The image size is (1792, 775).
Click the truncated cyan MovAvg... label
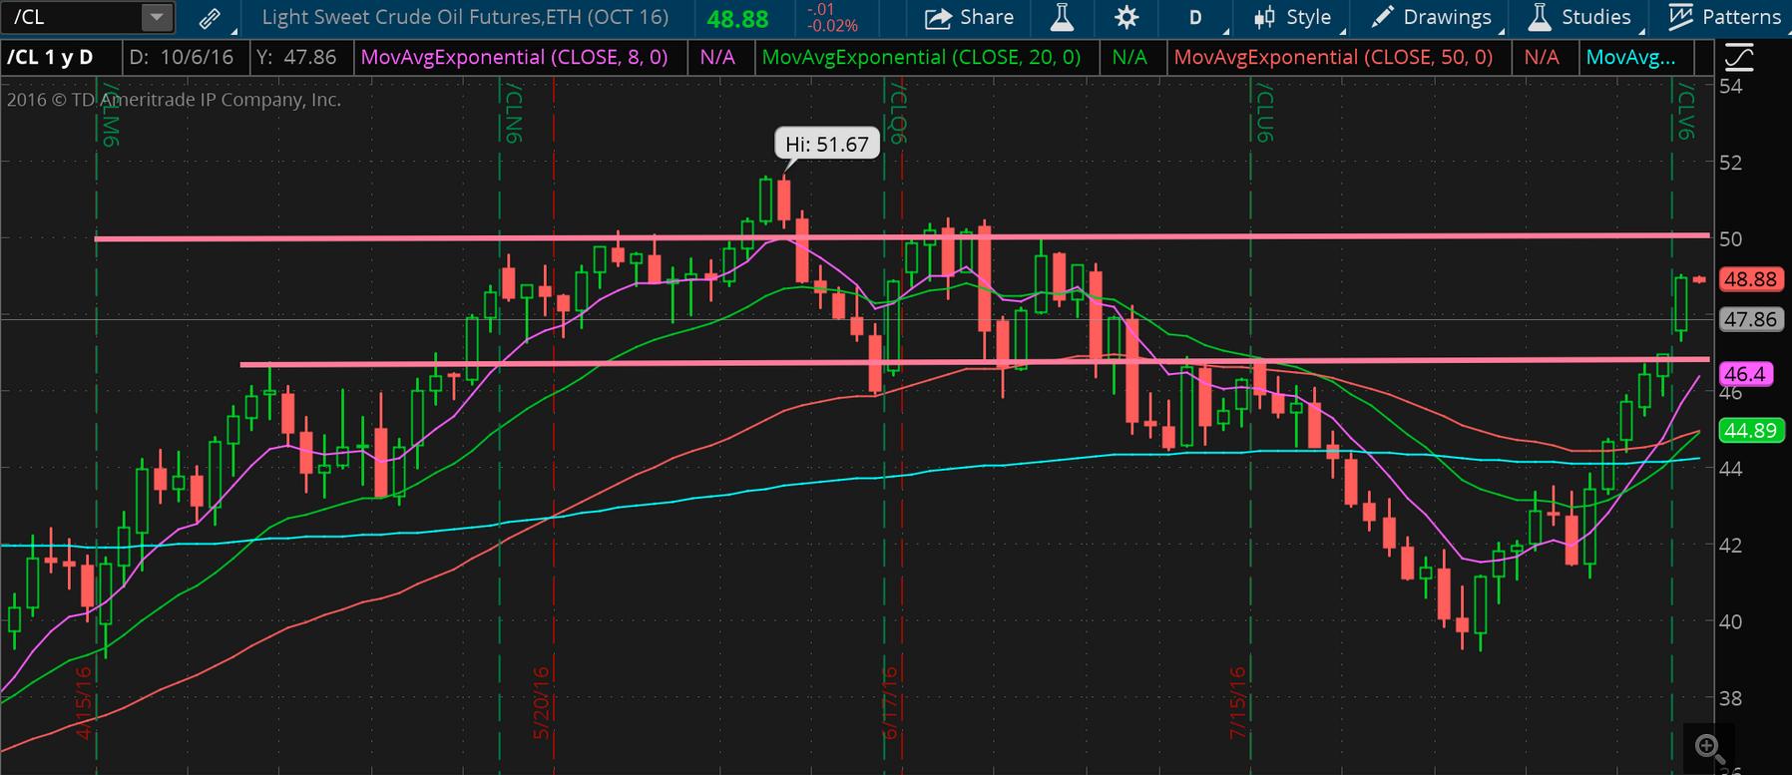[x=1630, y=58]
